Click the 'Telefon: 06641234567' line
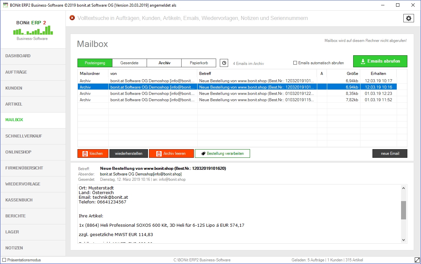The width and height of the screenshot is (421, 264). click(x=102, y=202)
